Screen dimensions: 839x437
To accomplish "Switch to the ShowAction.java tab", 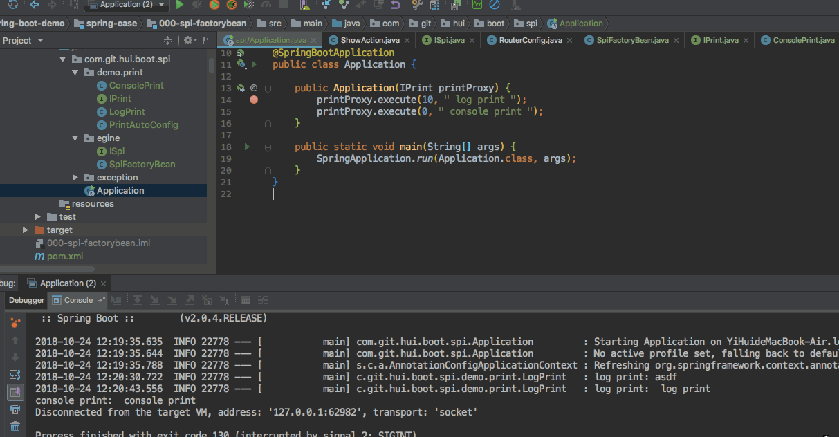I will pyautogui.click(x=369, y=40).
